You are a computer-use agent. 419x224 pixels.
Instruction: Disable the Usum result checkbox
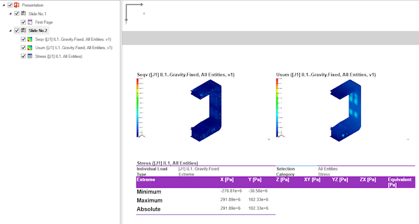click(x=23, y=48)
